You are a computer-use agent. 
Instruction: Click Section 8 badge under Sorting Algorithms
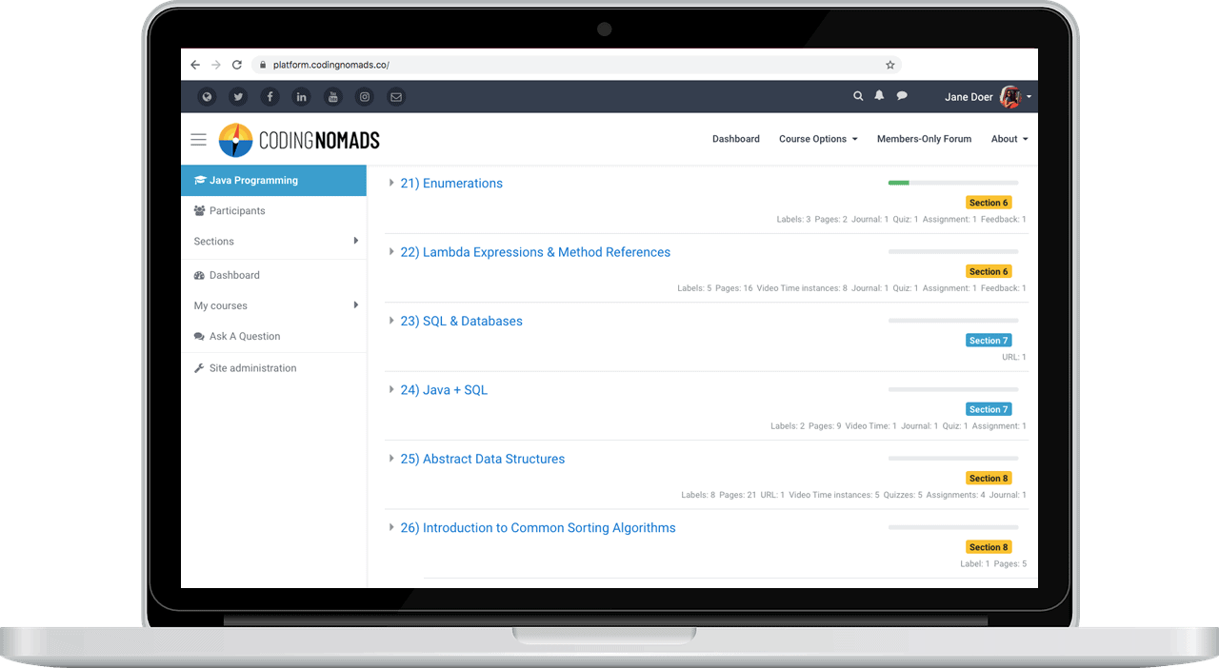point(989,547)
